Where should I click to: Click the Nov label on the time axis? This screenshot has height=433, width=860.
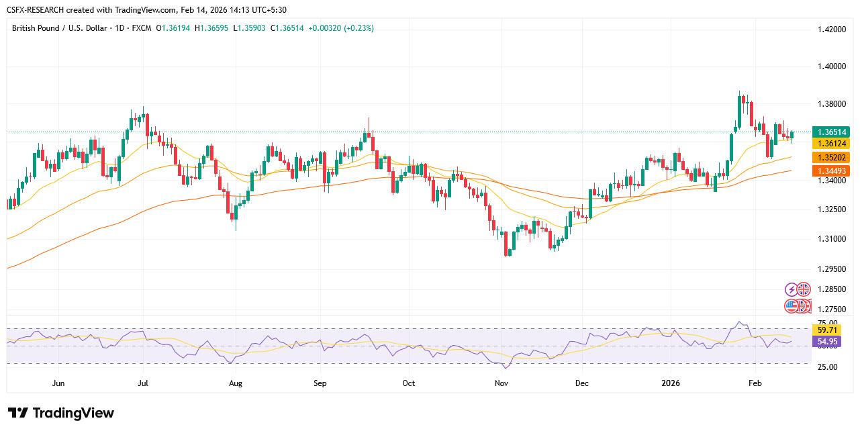tap(501, 383)
